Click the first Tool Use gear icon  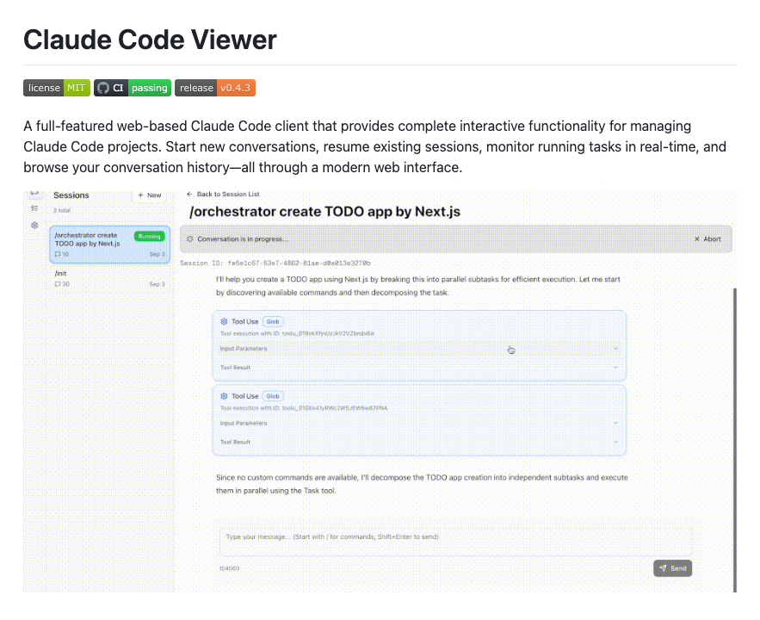224,321
